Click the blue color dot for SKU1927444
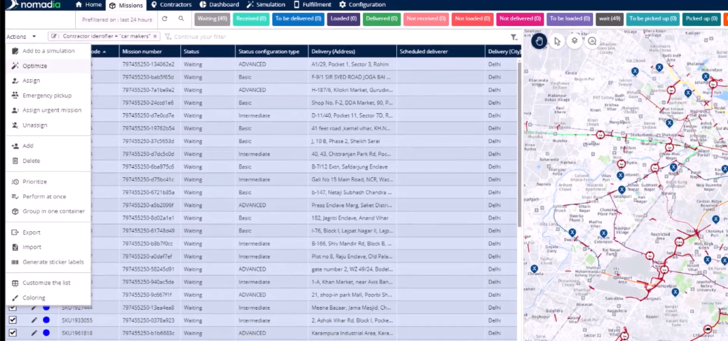The height and width of the screenshot is (341, 728). [46, 308]
